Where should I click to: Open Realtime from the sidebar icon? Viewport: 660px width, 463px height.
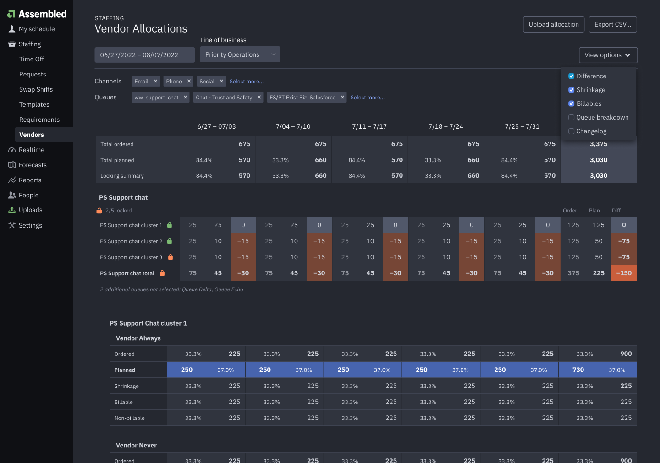[12, 150]
